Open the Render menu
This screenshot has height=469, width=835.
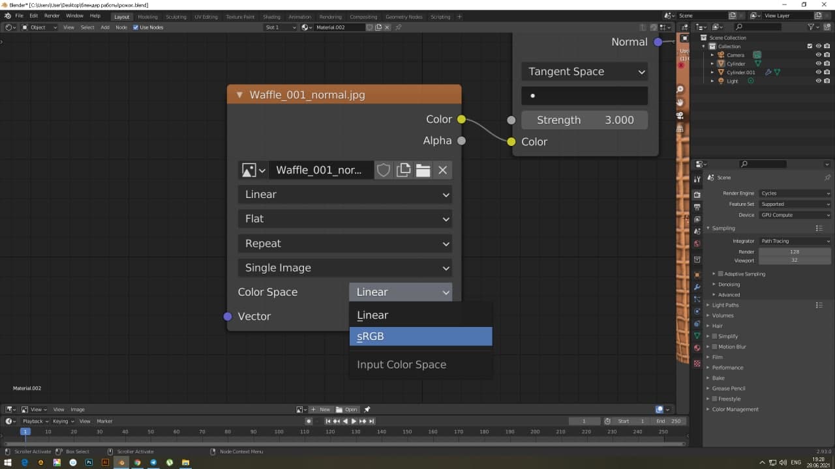click(52, 16)
